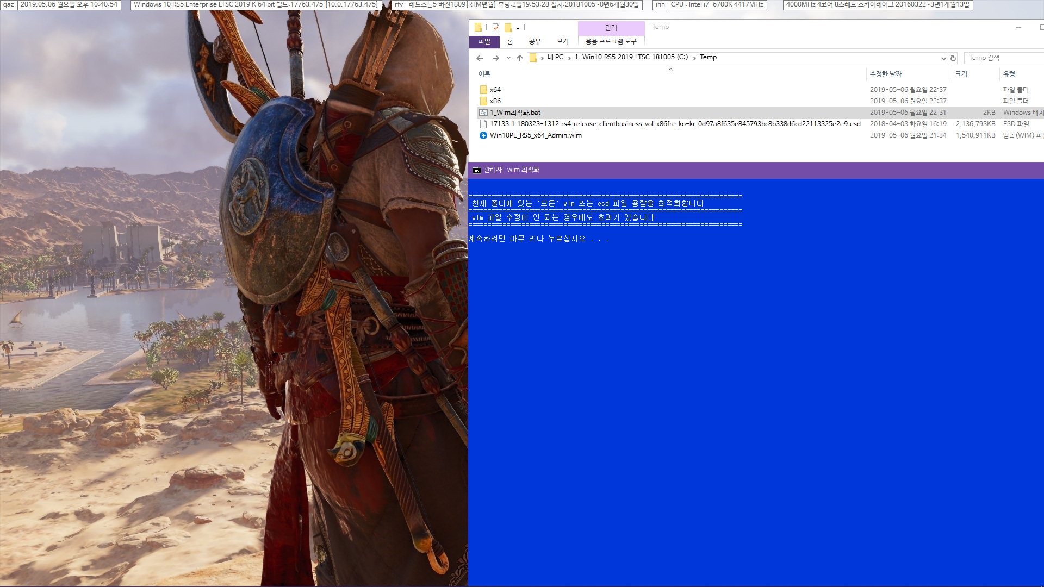Select the 17133.1.180323-1312 esd file

675,124
